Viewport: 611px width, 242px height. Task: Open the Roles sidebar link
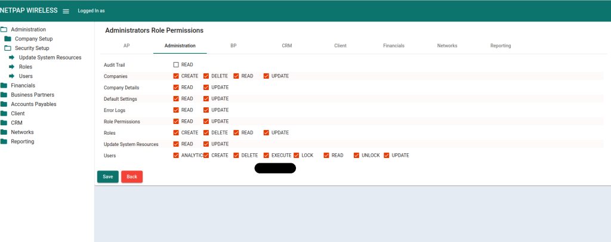26,67
